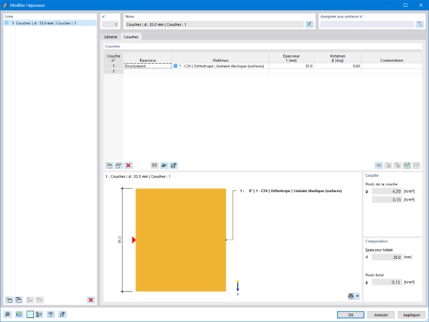This screenshot has height=322, width=429.
Task: Create new thickness in the list panel
Action: tap(9, 300)
